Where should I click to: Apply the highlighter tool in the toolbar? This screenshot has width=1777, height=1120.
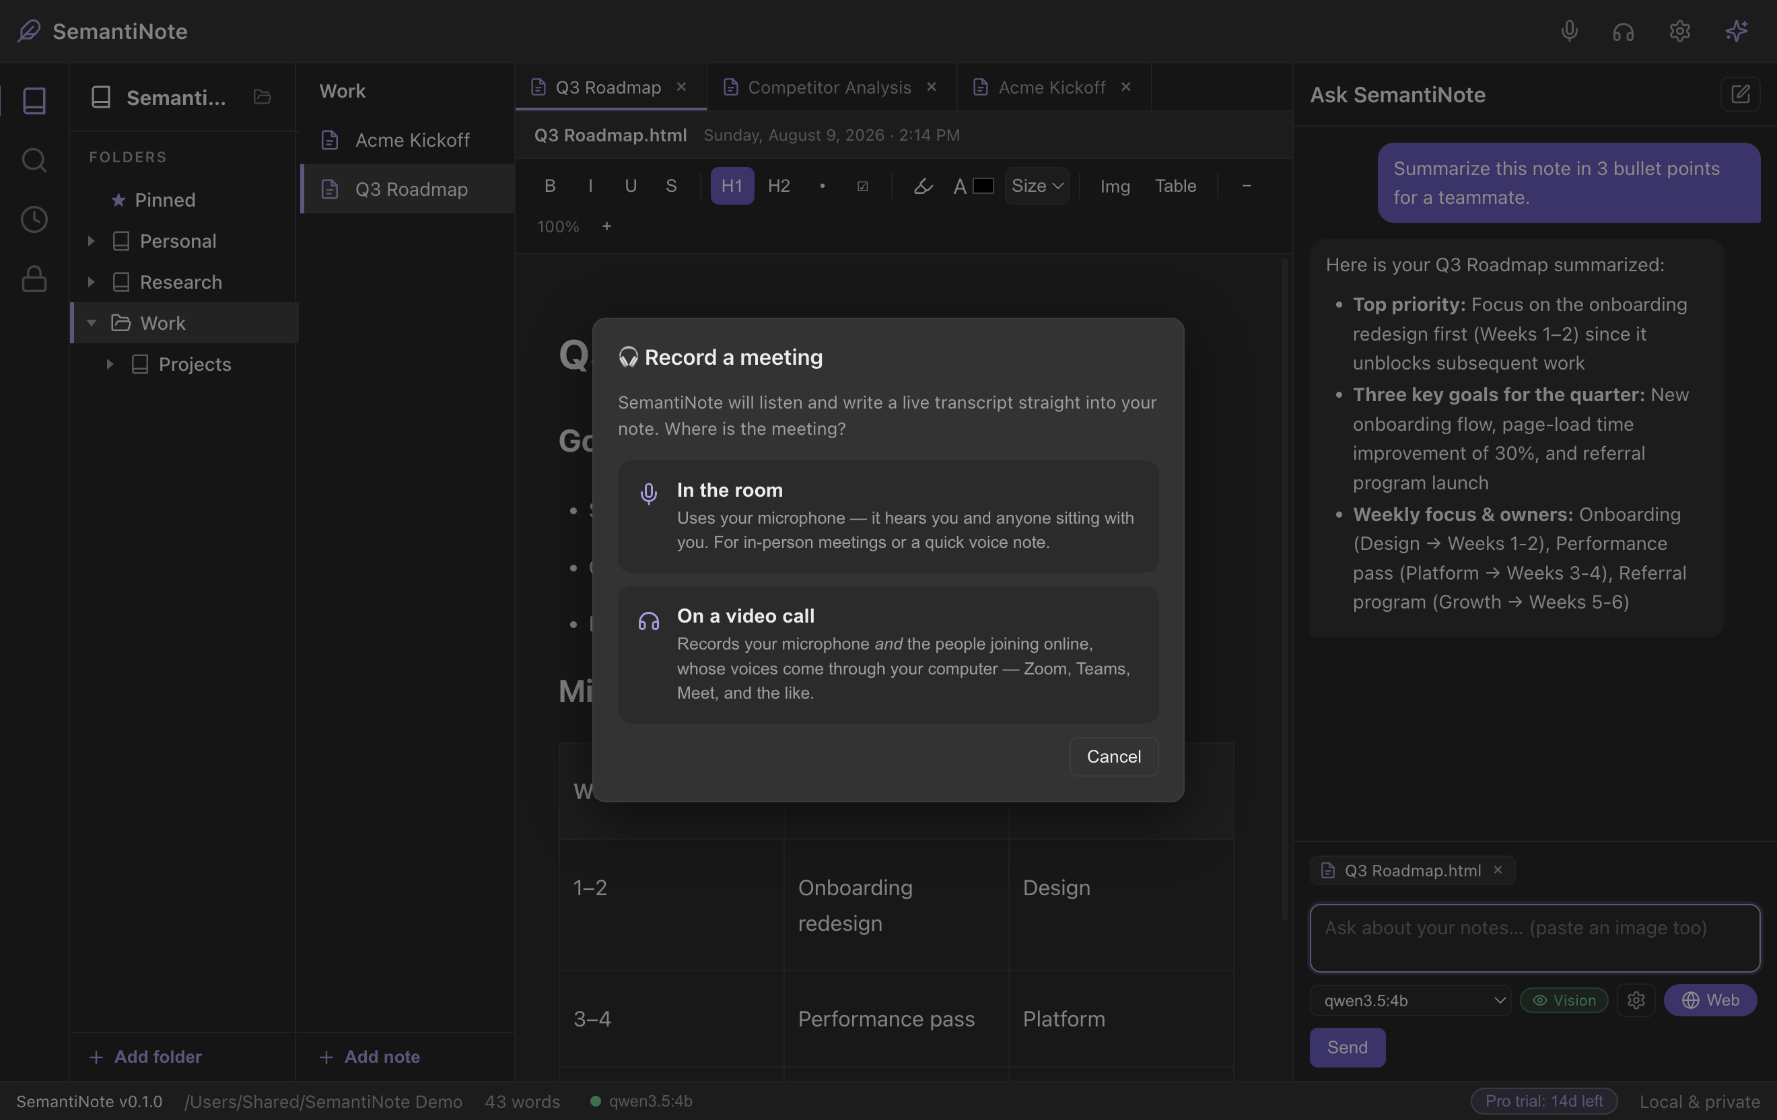coord(922,186)
